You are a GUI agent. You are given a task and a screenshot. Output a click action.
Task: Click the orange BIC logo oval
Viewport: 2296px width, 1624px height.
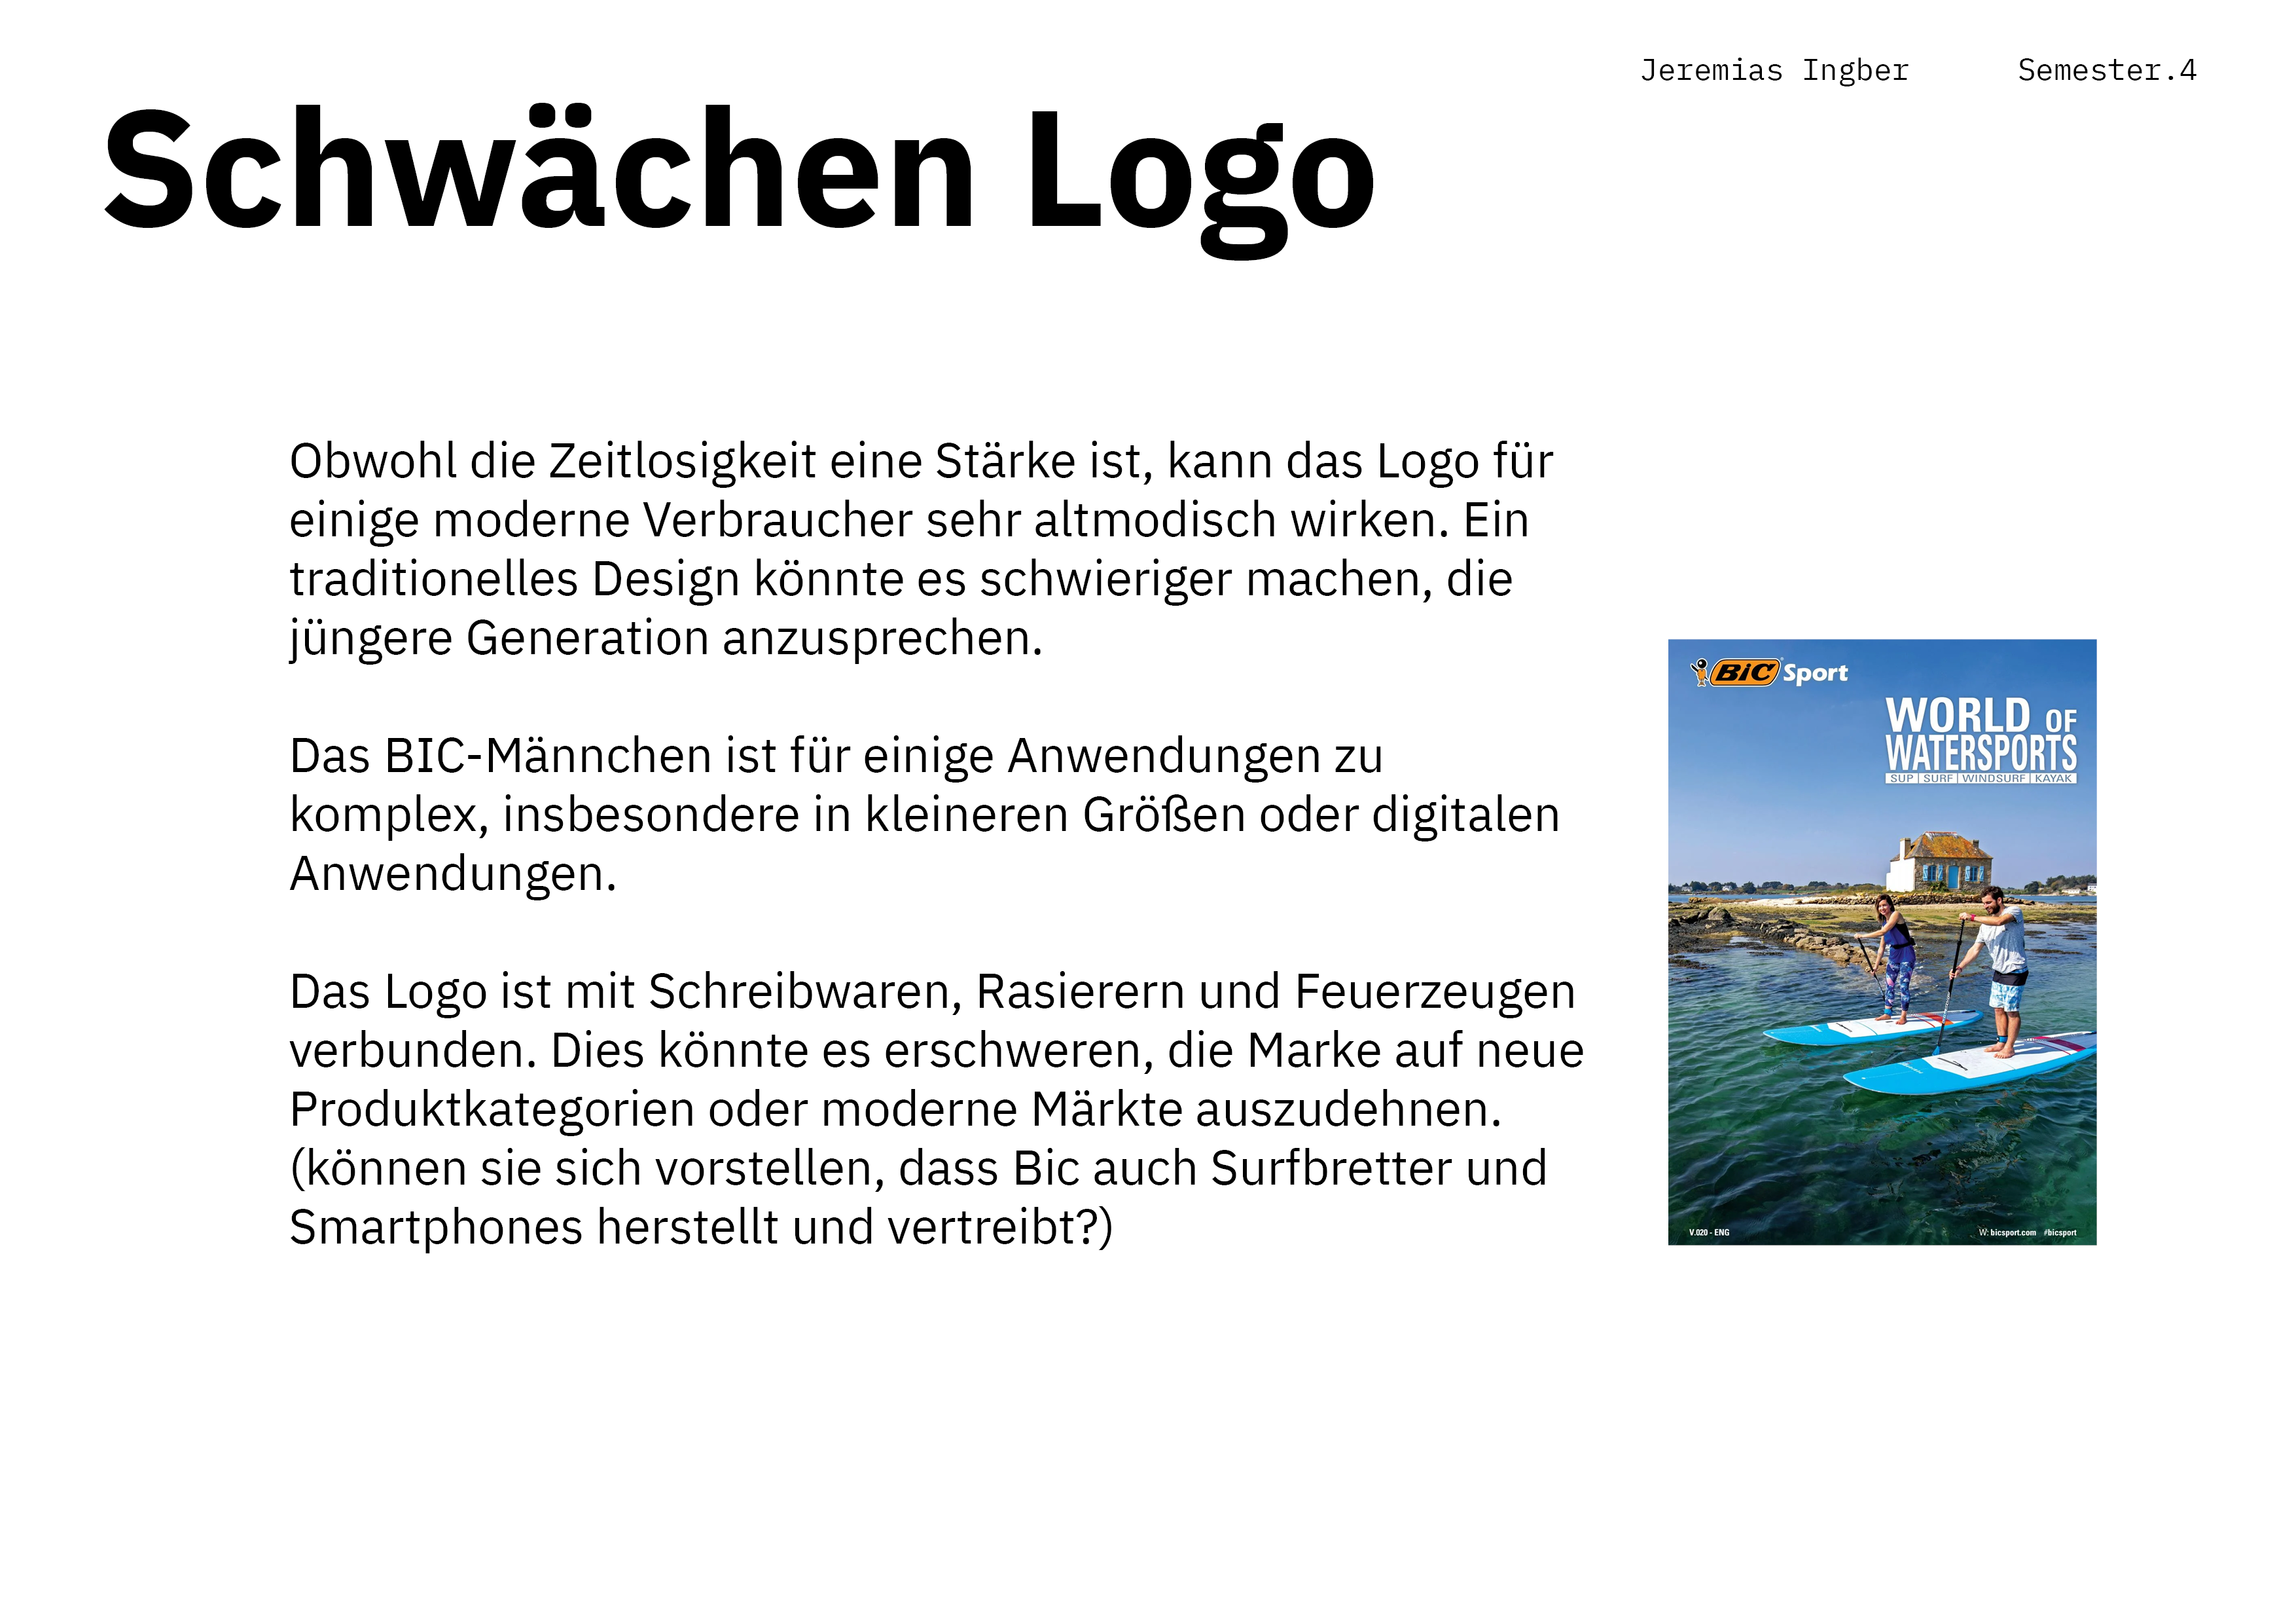[1745, 673]
